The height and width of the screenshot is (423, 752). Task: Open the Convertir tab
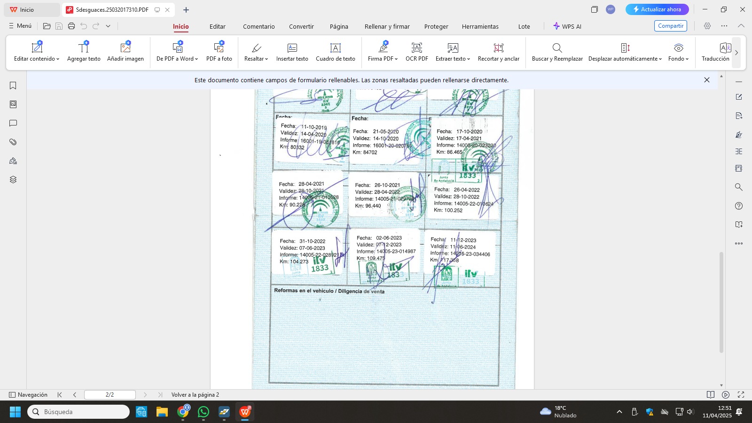[301, 26]
